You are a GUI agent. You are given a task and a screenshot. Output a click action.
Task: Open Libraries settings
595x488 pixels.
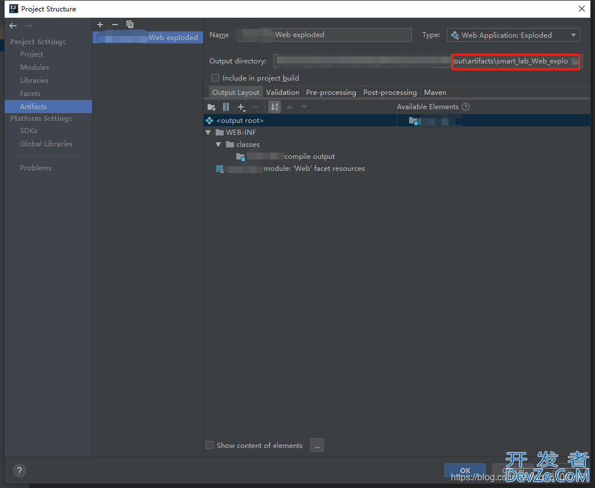click(x=34, y=81)
